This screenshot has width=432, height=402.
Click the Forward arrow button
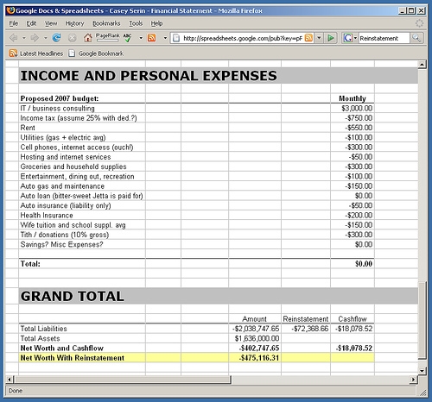35,38
